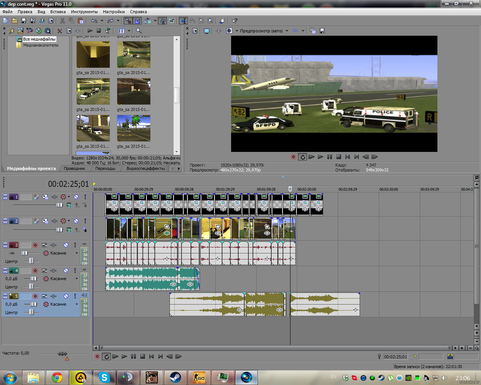
Task: Click Play in the timeline transport bar
Action: [x=124, y=356]
